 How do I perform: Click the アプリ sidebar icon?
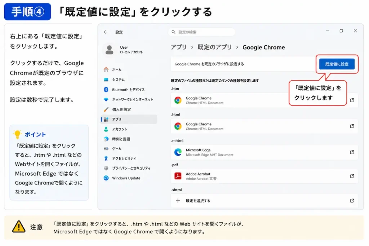click(106, 119)
